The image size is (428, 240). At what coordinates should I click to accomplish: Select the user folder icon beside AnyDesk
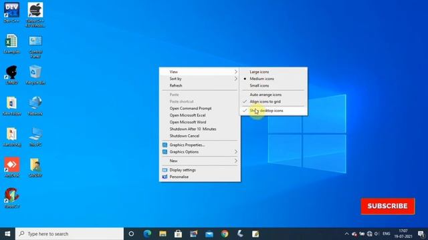(x=35, y=167)
